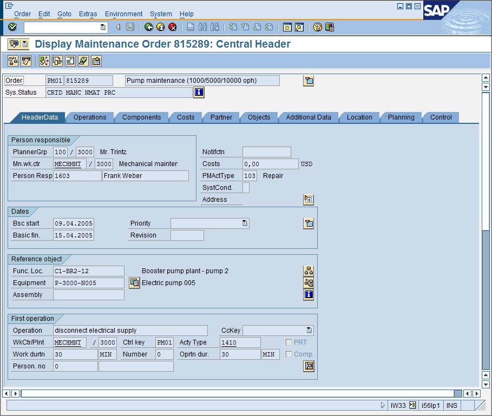Click the red Cancel icon

[172, 27]
